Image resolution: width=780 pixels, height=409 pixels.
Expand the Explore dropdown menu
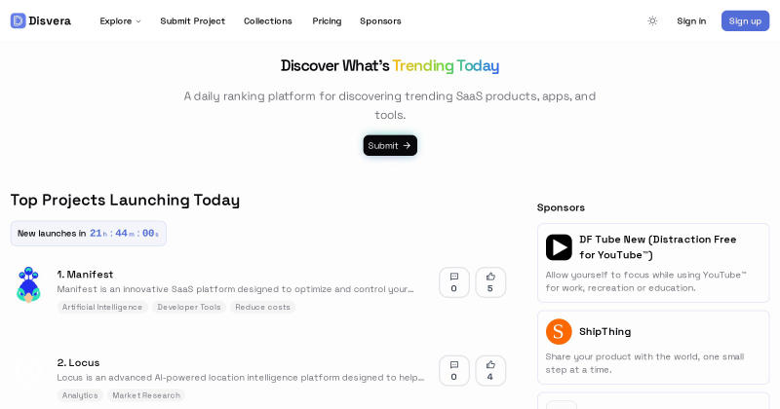tap(120, 20)
